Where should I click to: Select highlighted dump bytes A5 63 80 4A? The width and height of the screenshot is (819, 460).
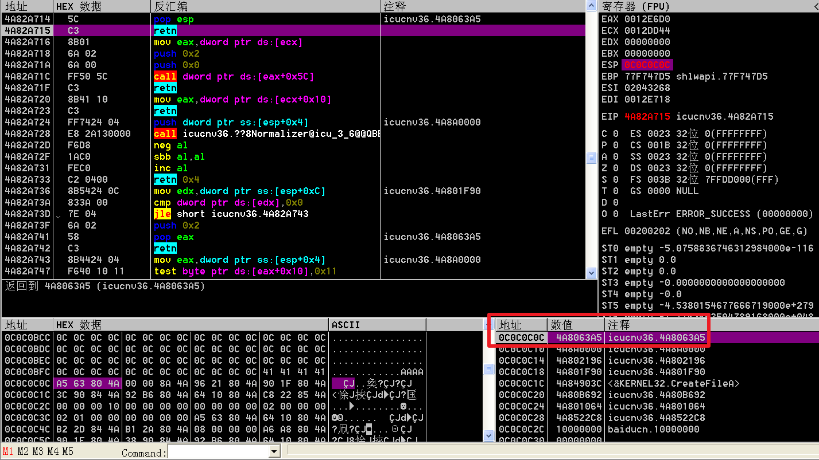(88, 383)
